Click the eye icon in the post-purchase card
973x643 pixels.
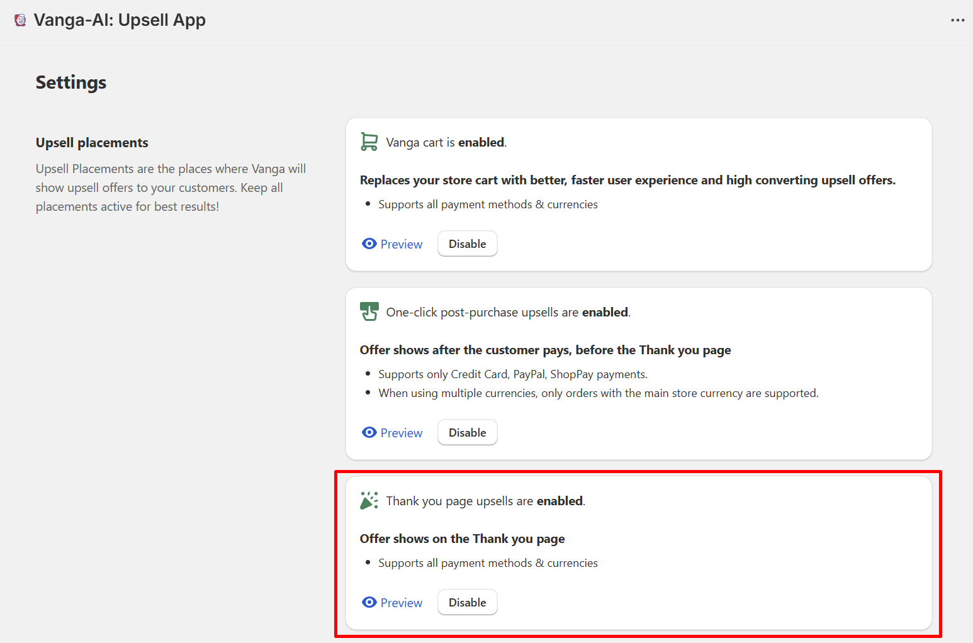point(369,432)
